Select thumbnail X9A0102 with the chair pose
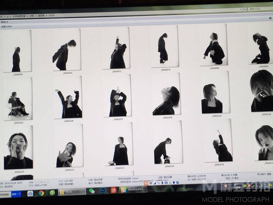 pos(18,99)
